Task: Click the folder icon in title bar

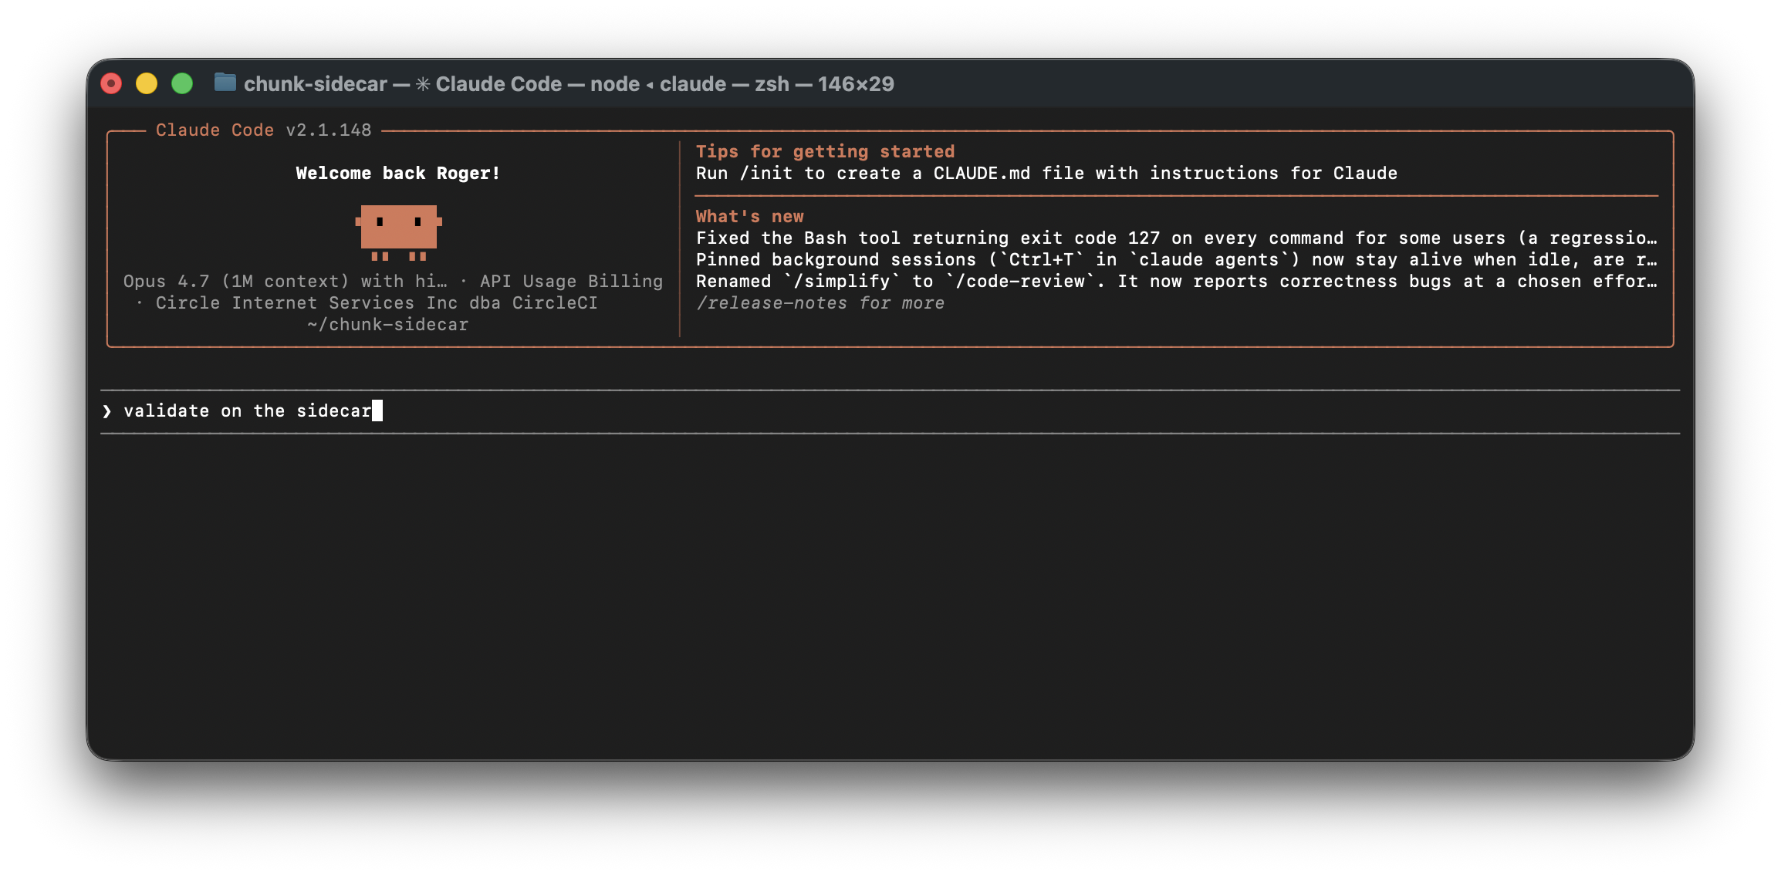Action: [x=225, y=83]
